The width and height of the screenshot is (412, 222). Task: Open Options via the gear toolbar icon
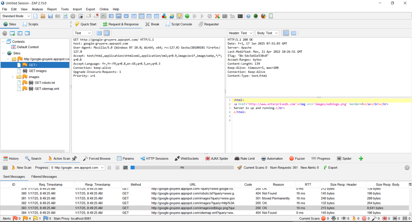[73, 16]
